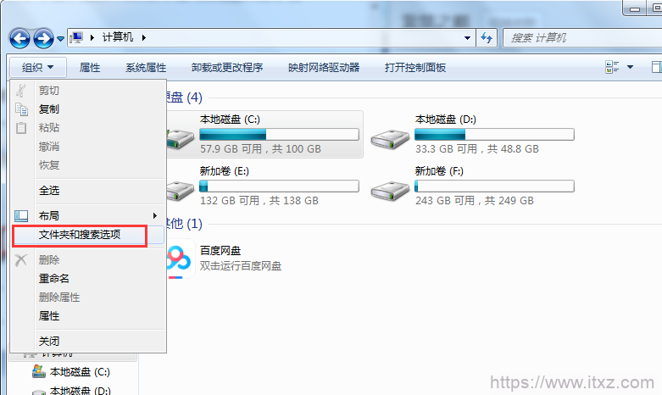Click 卸载或更改程序 in the toolbar
This screenshot has width=662, height=395.
click(227, 68)
